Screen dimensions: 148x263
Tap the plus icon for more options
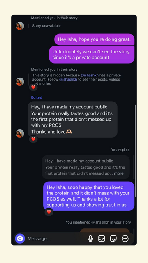(125, 238)
